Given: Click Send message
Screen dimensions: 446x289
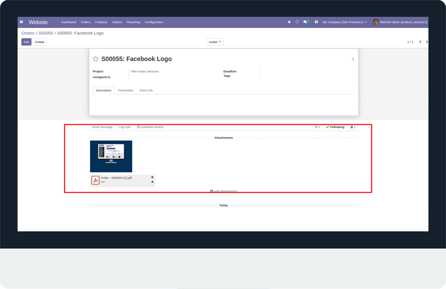Looking at the screenshot, I should click(102, 127).
